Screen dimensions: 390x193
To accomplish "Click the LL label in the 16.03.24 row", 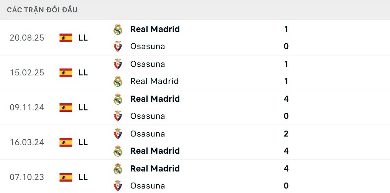I will [x=83, y=142].
